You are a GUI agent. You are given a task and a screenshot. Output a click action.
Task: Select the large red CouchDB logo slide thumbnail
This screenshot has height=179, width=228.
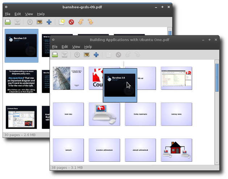(x=96, y=78)
